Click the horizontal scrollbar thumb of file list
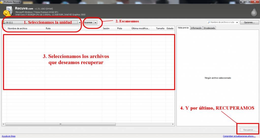This screenshot has height=138, width=260. (60, 124)
